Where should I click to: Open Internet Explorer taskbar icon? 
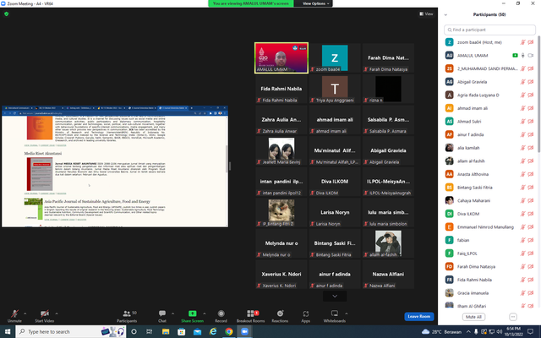[x=213, y=331]
